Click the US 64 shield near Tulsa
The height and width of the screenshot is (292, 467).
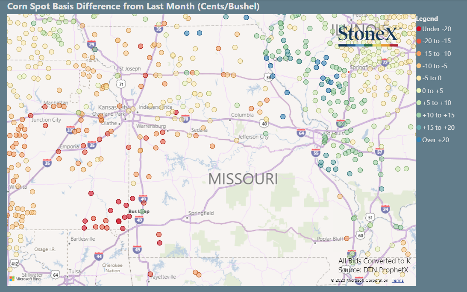pyautogui.click(x=56, y=275)
